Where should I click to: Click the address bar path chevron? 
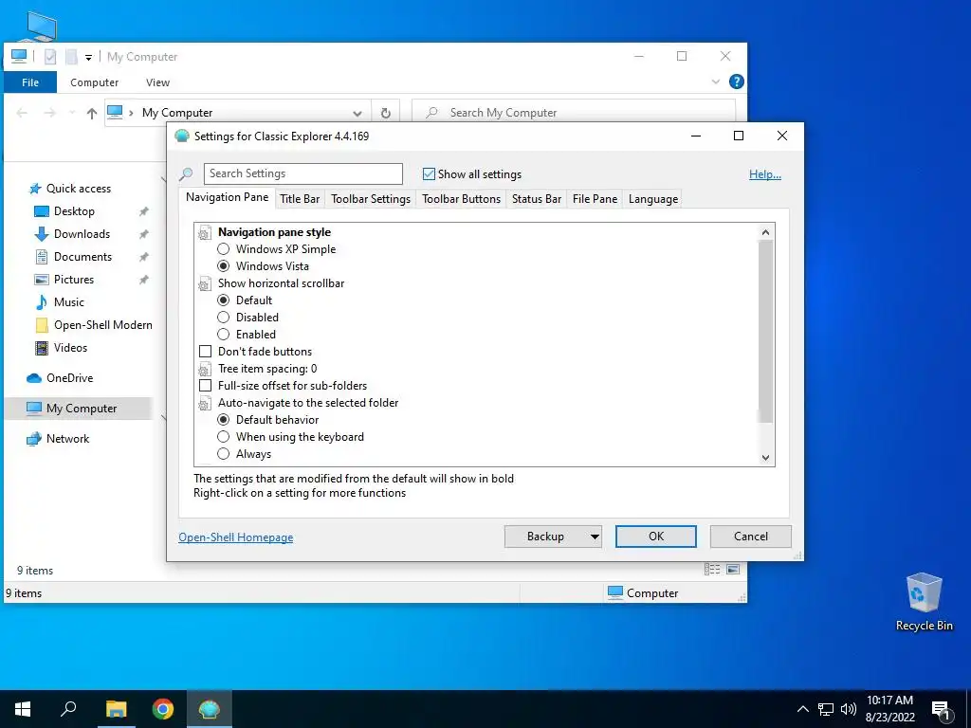(x=131, y=113)
